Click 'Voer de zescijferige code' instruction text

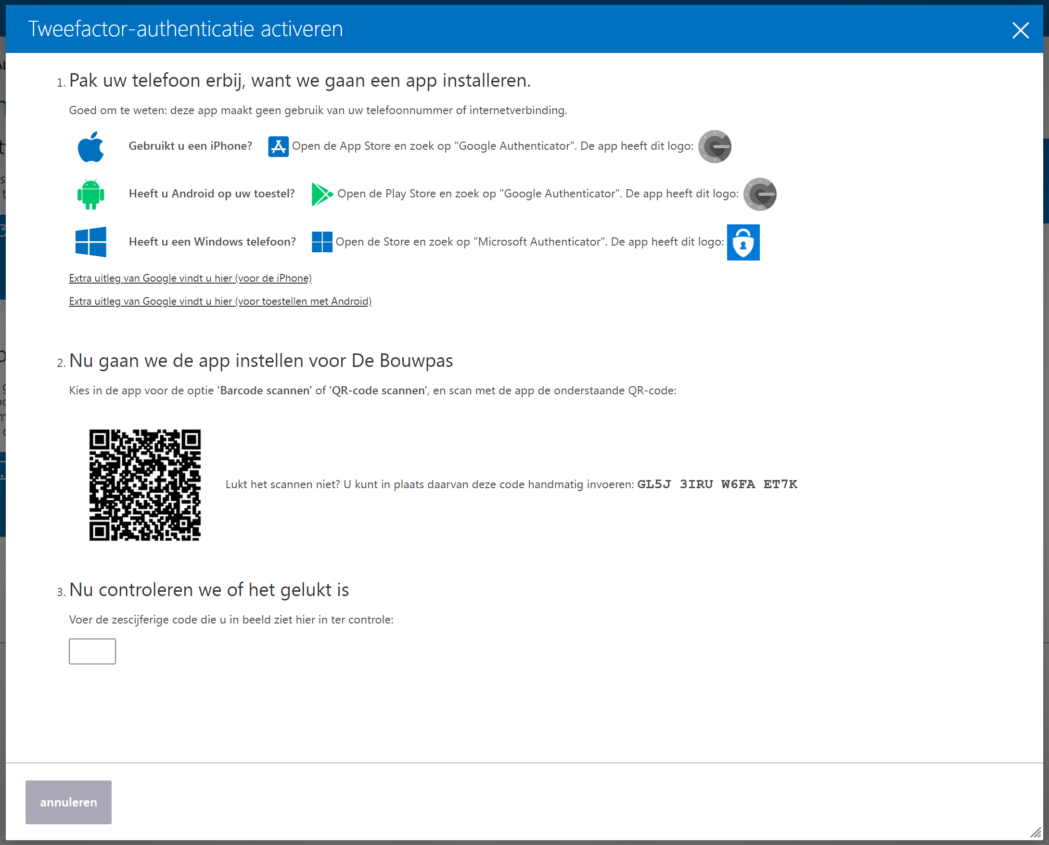click(x=231, y=620)
